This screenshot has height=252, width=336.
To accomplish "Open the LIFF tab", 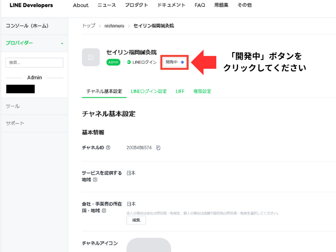I will click(x=180, y=91).
